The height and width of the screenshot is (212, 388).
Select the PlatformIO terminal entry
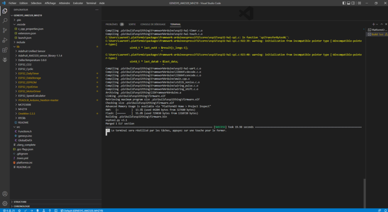click(x=378, y=30)
